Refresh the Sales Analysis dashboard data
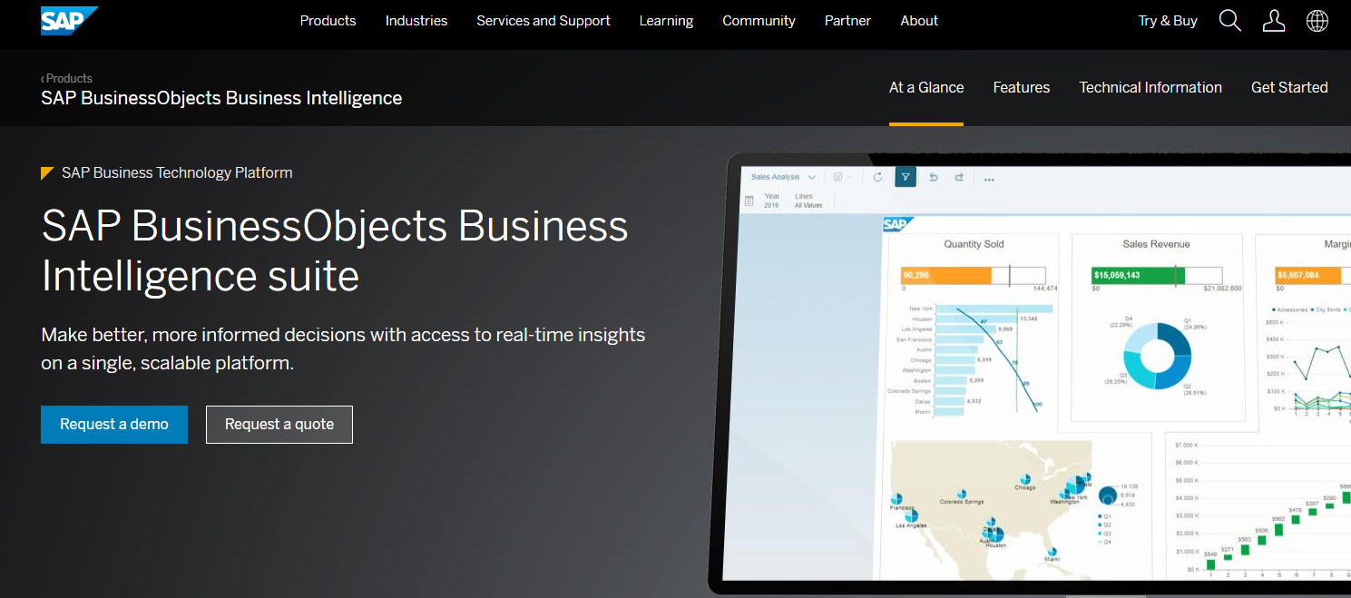Viewport: 1351px width, 598px height. click(877, 177)
